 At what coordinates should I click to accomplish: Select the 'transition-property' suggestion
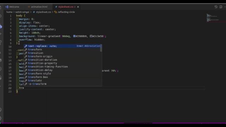(x=62, y=64)
